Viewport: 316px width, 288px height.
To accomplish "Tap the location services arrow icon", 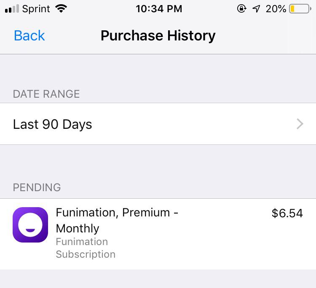I will 256,8.
